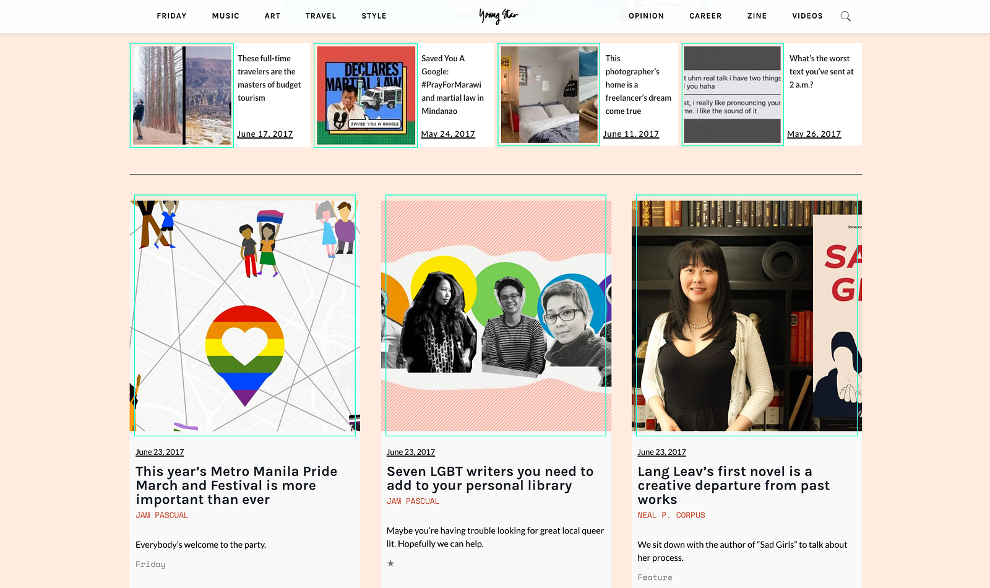Navigate to the OPINION section
Screen dimensions: 990x588
pyautogui.click(x=646, y=16)
